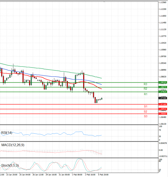Screen dimensions: 168x177
Task: Click the 1.11130 price axis value
Action: [163, 29]
